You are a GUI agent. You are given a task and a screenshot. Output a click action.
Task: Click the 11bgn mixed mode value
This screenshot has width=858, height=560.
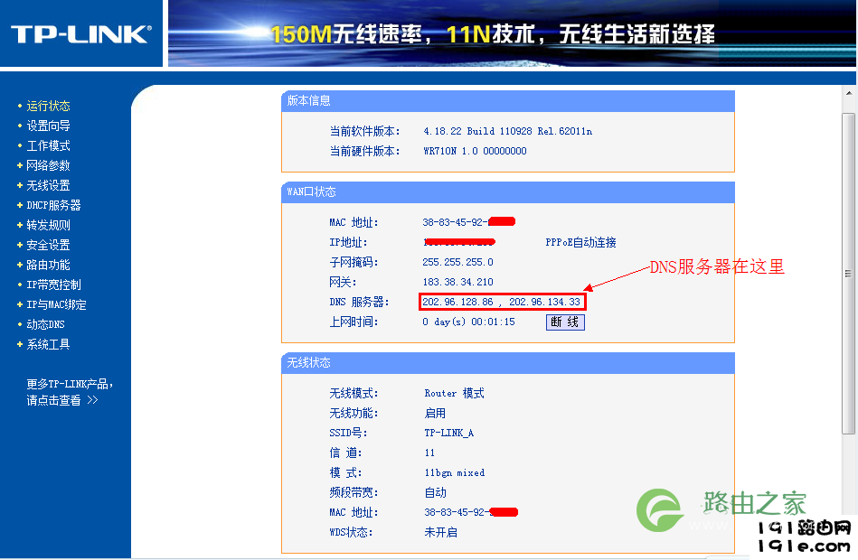point(454,472)
